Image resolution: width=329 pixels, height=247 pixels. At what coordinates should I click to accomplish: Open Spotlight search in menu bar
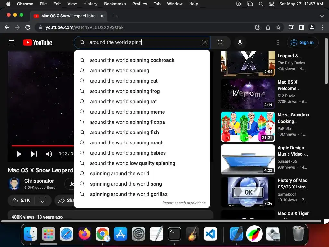click(261, 4)
